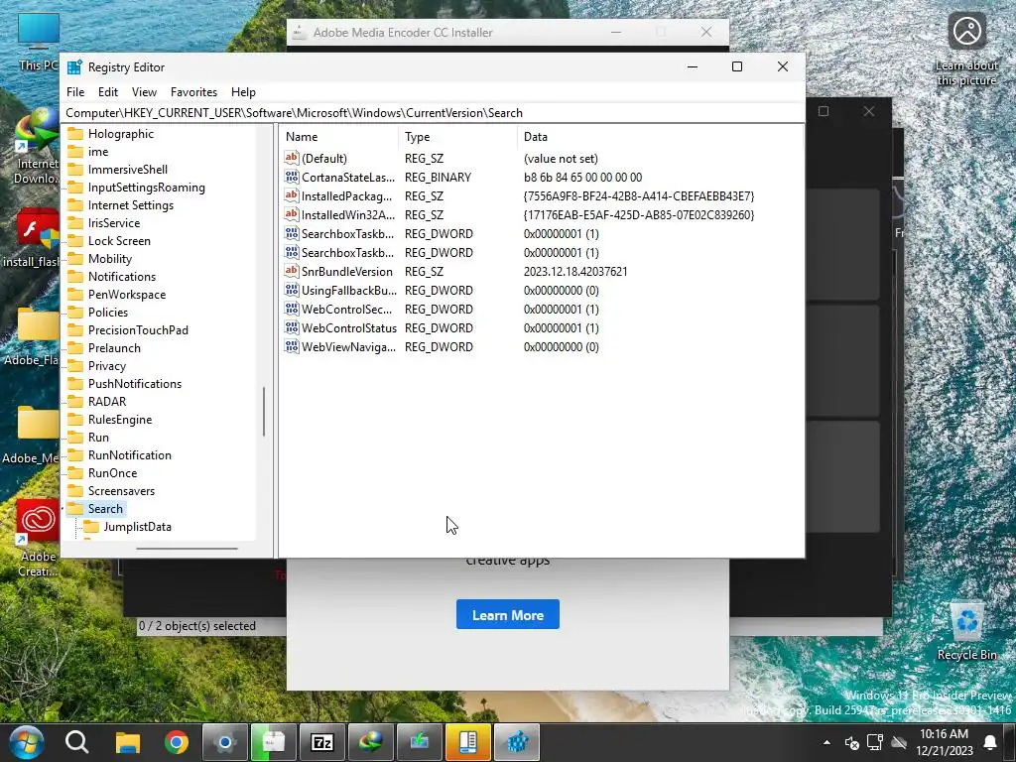The width and height of the screenshot is (1016, 762).
Task: Select the Notifications key folder icon
Action: (x=75, y=277)
